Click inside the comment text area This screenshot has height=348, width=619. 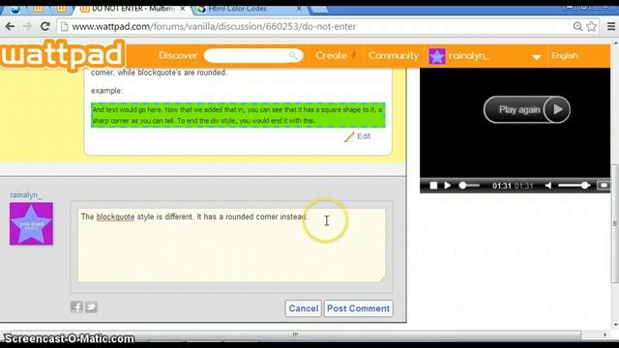point(231,246)
